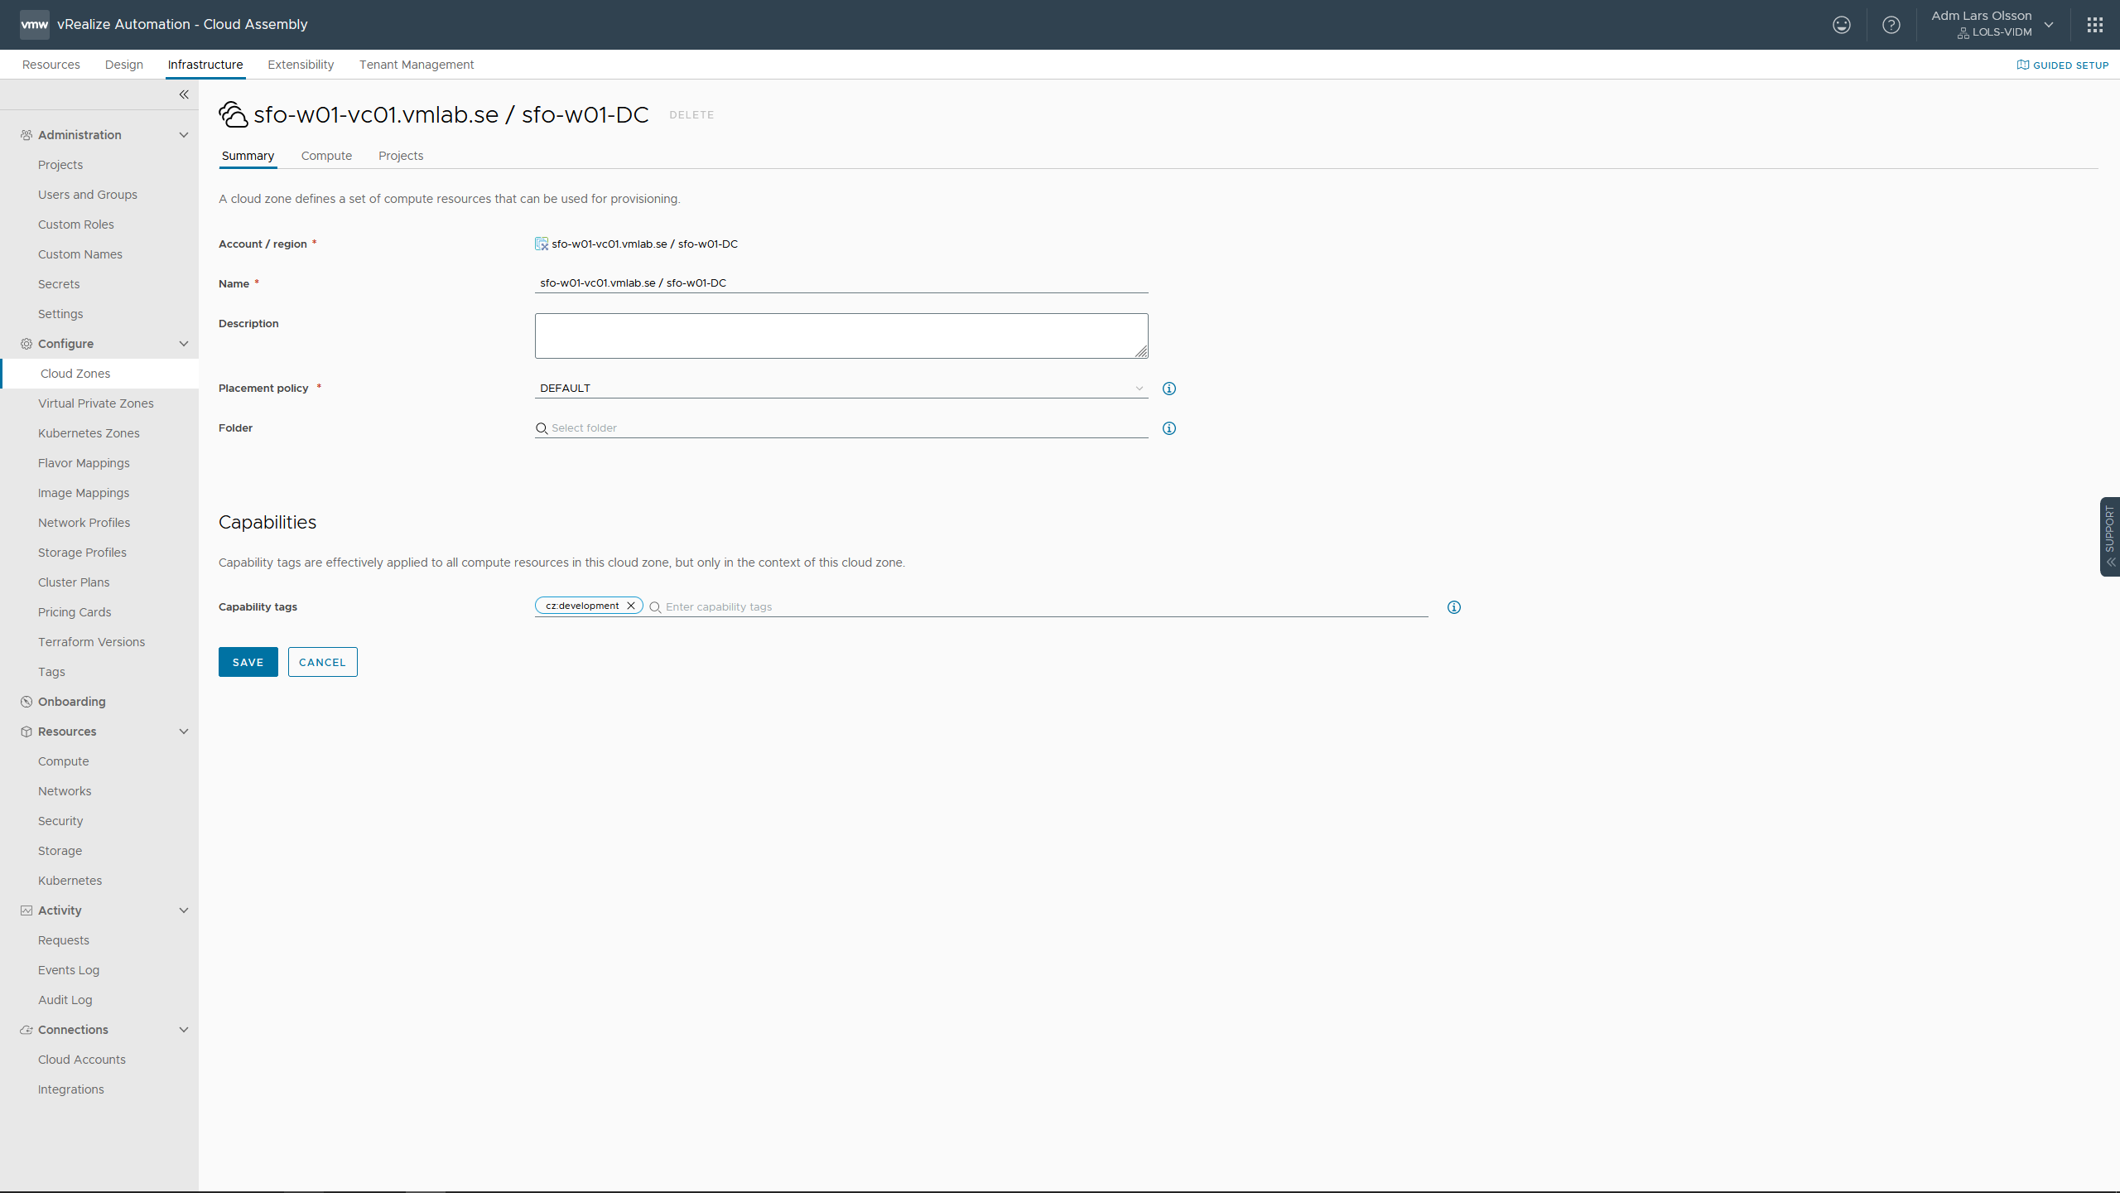Click the Connections cloud icon
2120x1193 pixels.
tap(26, 1030)
